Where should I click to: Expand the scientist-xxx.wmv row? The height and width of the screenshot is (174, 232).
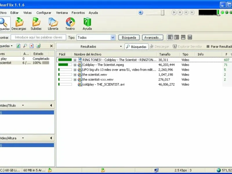pyautogui.click(x=75, y=79)
